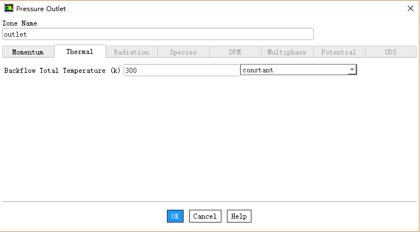Expand the constant profile dropdown
Viewport: 420px width, 232px height.
coord(352,70)
